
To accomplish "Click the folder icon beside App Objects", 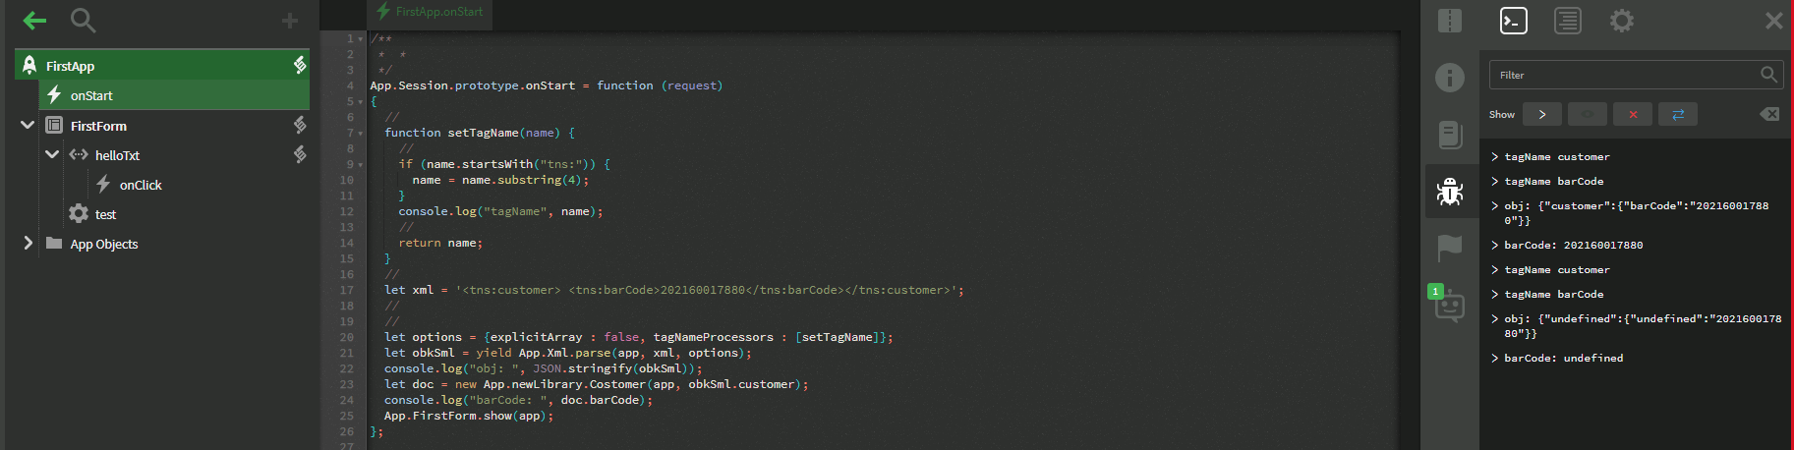I will (54, 243).
